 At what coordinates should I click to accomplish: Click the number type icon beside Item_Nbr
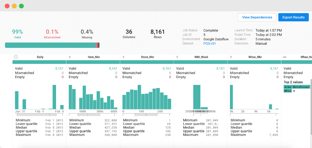(70, 57)
